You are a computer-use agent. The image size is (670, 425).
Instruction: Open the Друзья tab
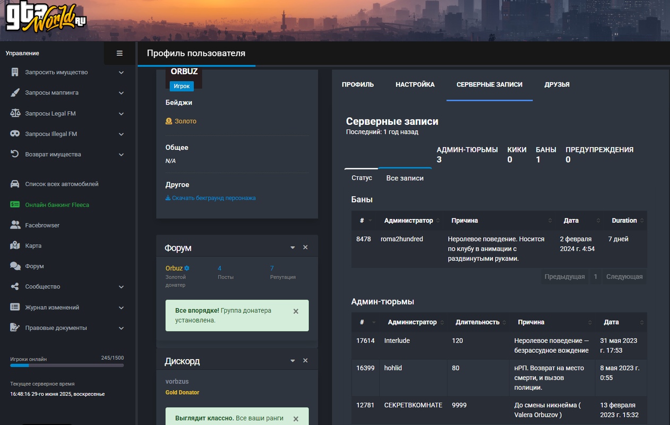tap(557, 84)
